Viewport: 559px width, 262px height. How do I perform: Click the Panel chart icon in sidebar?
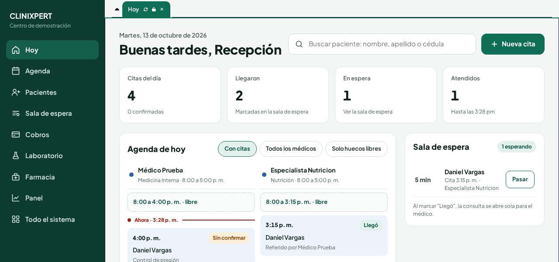(x=16, y=198)
